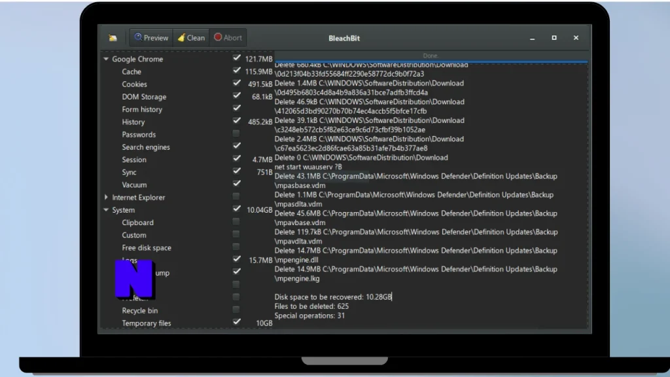Uncheck the DOM Storage checkbox
The image size is (670, 377).
click(236, 96)
